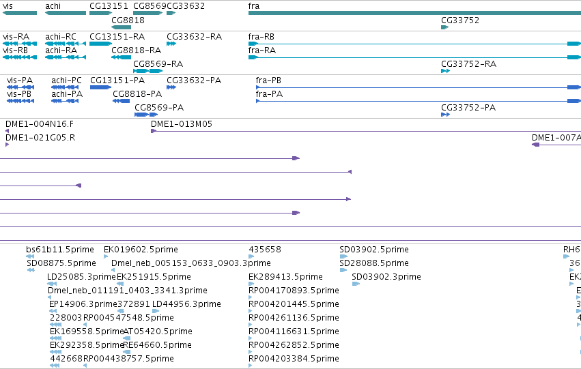Select EST RP004262852.5prime
This screenshot has height=369, width=581.
[250, 352]
